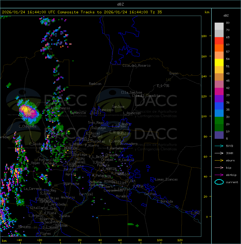Click the 'C_Guido' map label
Image resolution: width=241 pixels, height=244 pixels.
[35, 144]
